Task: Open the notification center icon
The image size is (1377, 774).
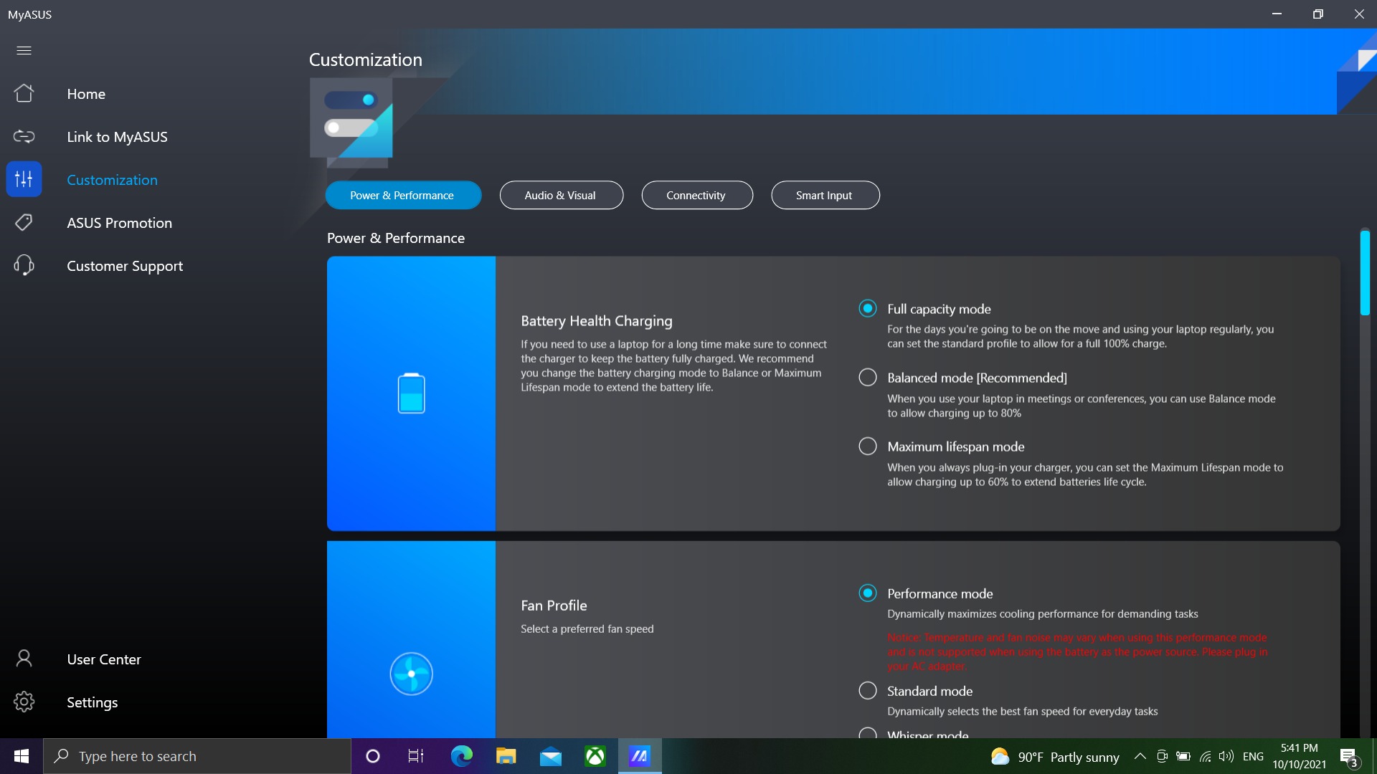Action: (1349, 757)
